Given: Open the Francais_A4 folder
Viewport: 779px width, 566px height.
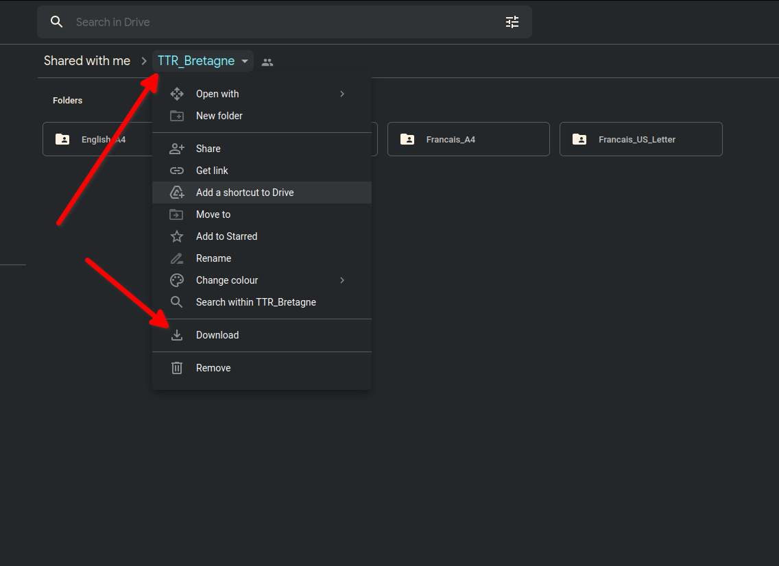Looking at the screenshot, I should click(x=468, y=139).
